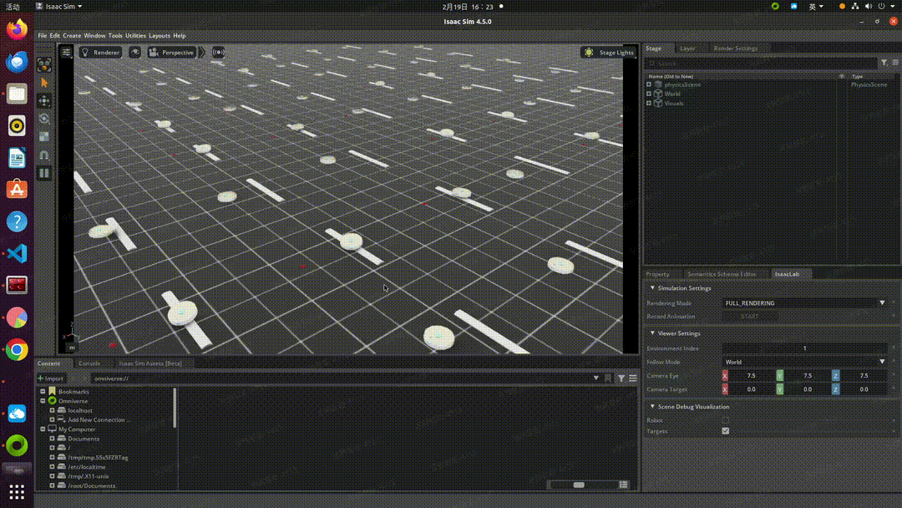Click Camera Eye Z value field
The image size is (902, 508).
pyautogui.click(x=864, y=376)
